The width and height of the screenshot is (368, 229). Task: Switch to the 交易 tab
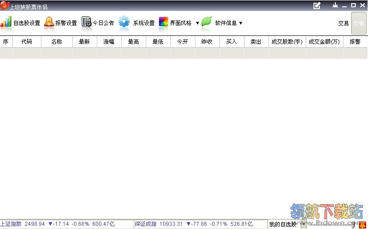343,23
